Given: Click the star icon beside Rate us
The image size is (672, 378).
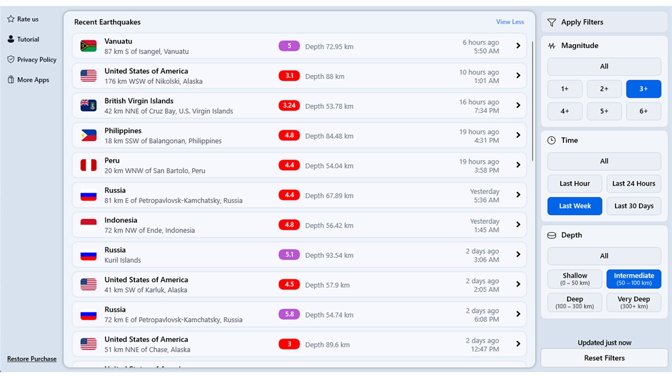Looking at the screenshot, I should tap(11, 19).
